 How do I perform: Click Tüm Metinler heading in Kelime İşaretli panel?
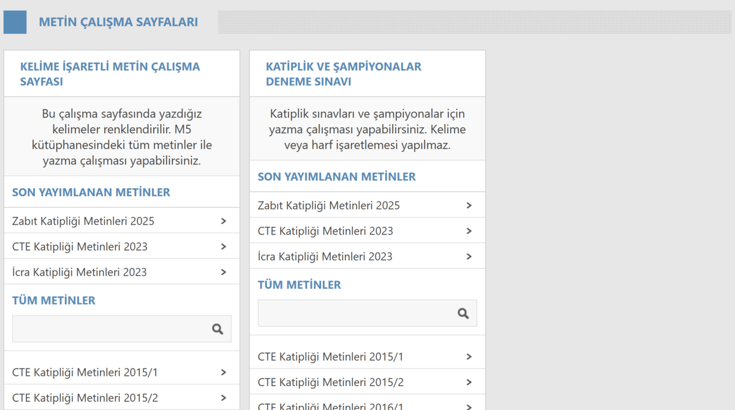coord(54,301)
